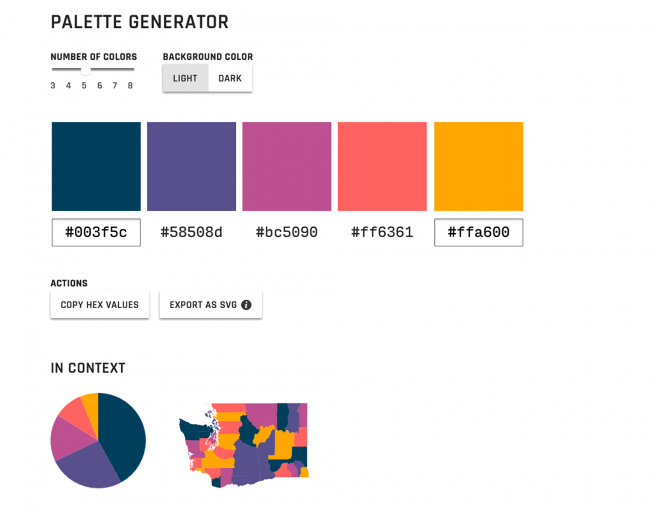Click the Copy Hex Values button
Image resolution: width=656 pixels, height=513 pixels.
100,305
